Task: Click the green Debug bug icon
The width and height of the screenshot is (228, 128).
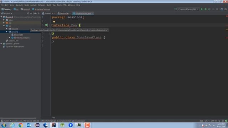Action: (206, 9)
